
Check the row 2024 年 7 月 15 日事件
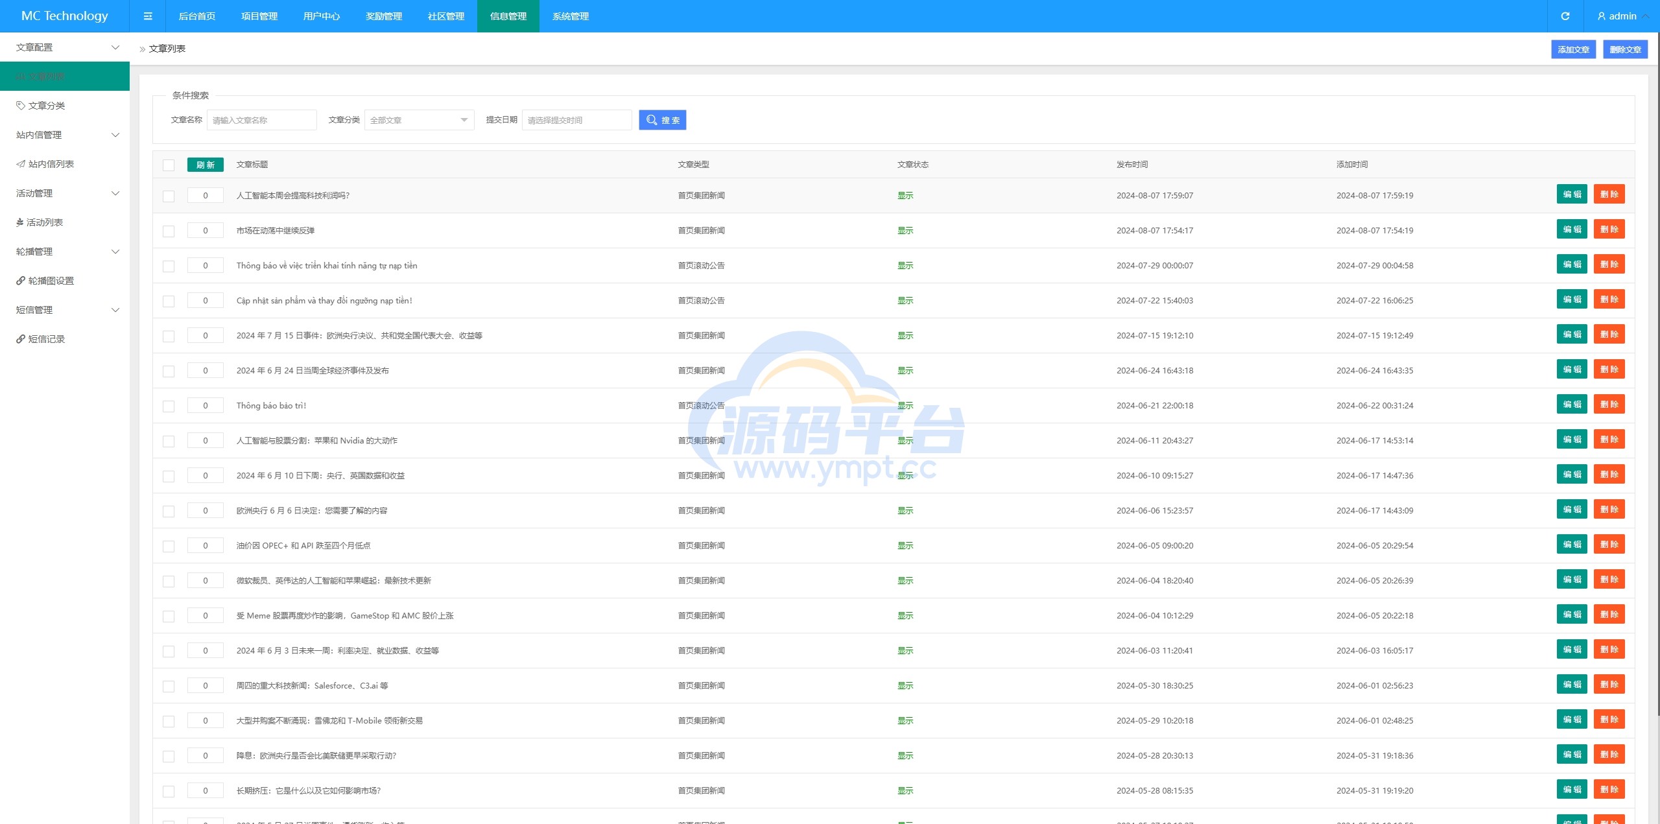tap(169, 336)
